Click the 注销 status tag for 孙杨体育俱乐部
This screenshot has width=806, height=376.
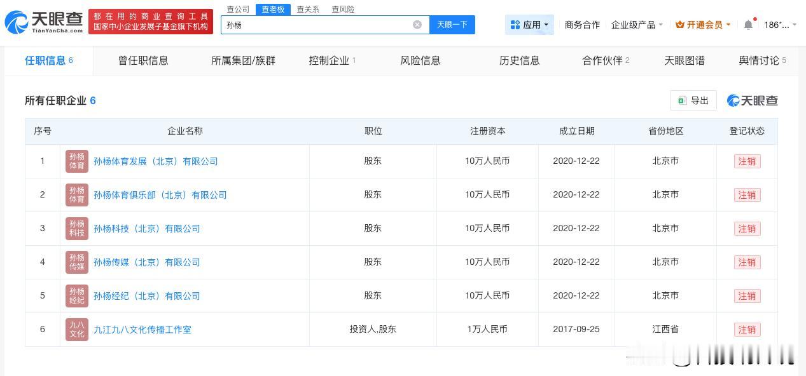click(747, 195)
